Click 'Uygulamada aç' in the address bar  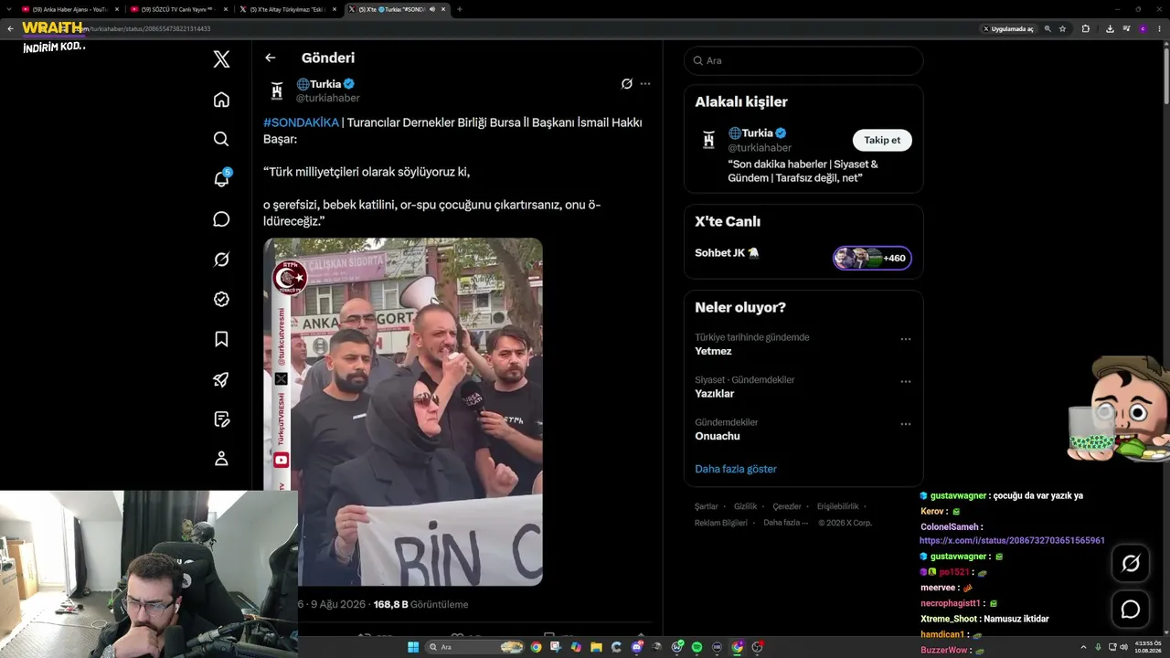[1008, 28]
